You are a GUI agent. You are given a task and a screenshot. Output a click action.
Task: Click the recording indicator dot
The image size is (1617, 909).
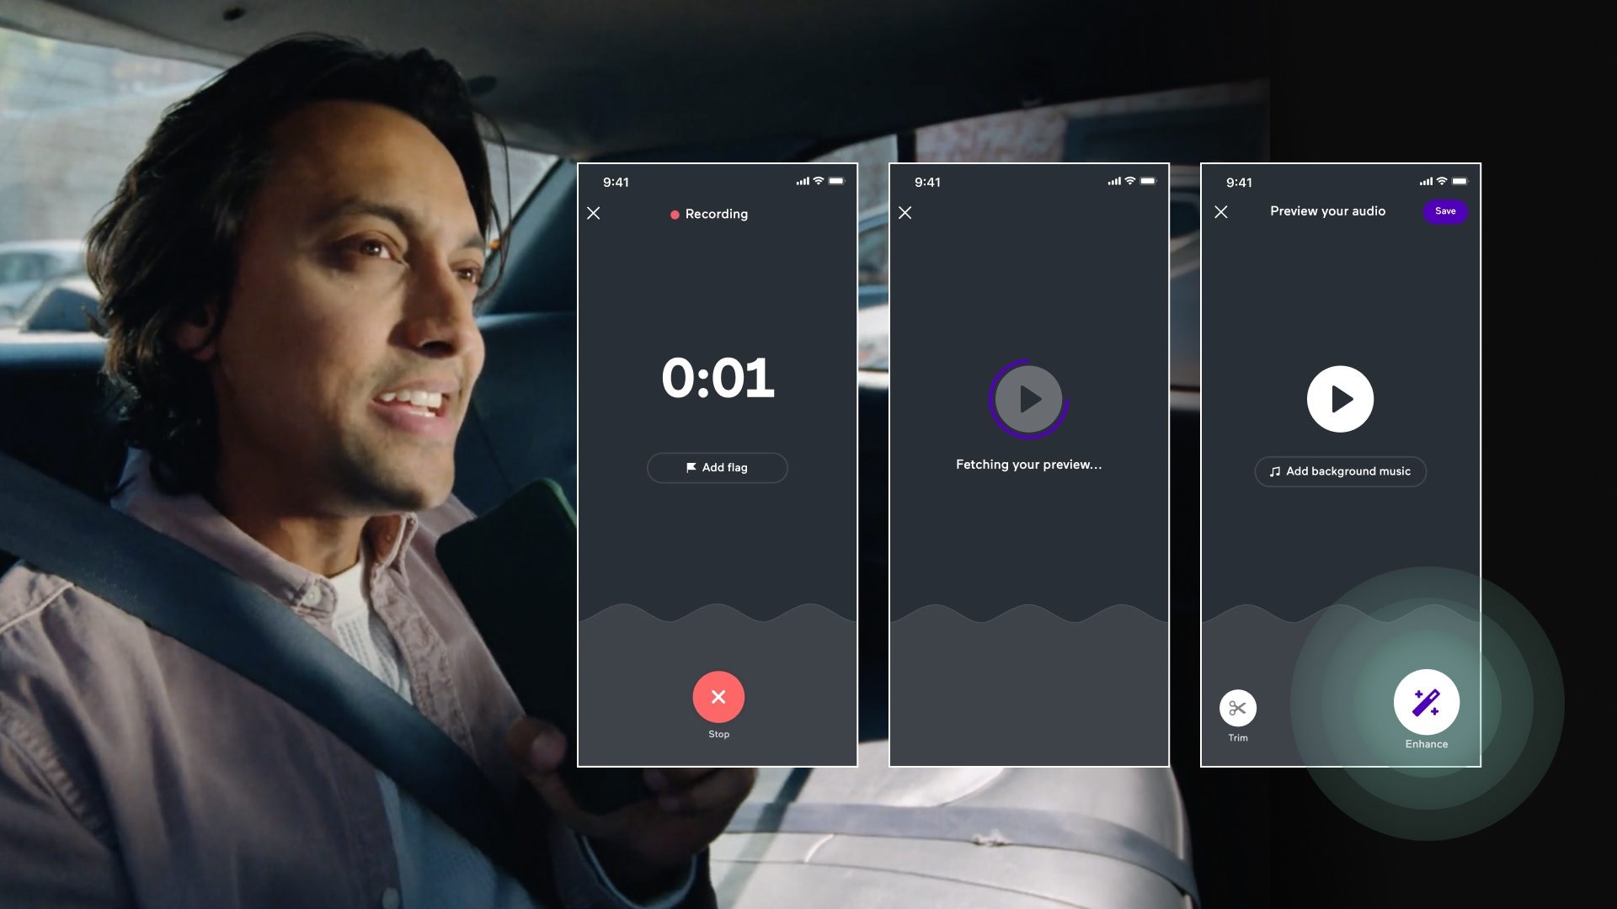click(x=675, y=215)
